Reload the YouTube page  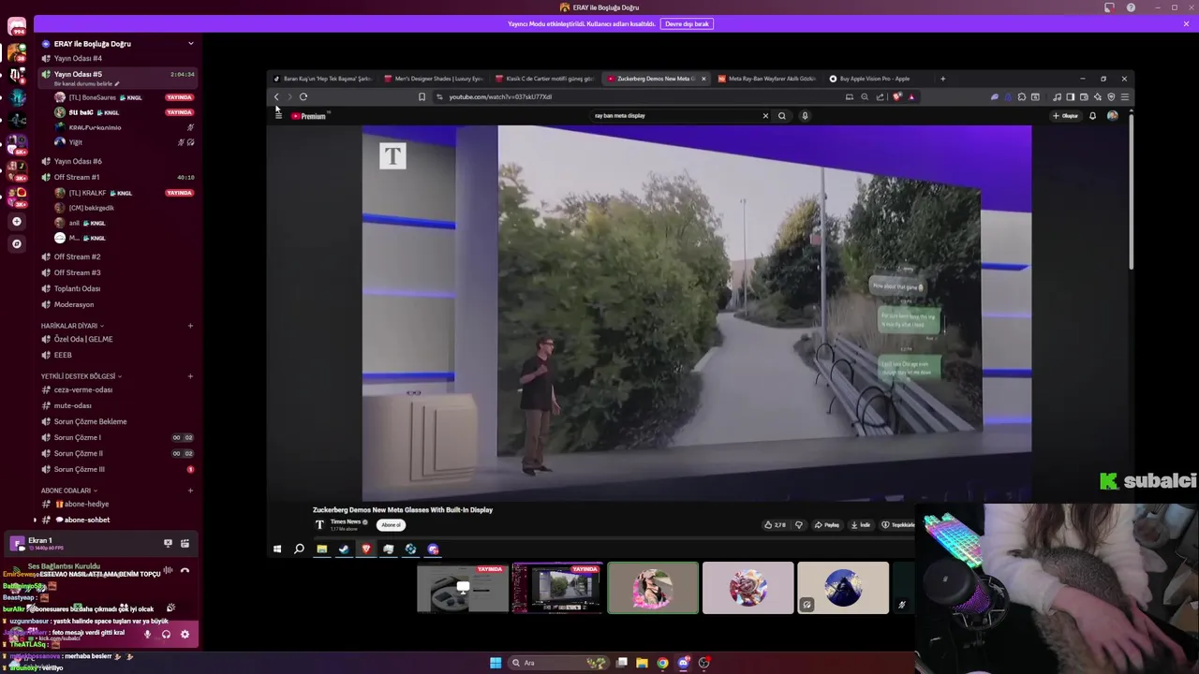[303, 96]
